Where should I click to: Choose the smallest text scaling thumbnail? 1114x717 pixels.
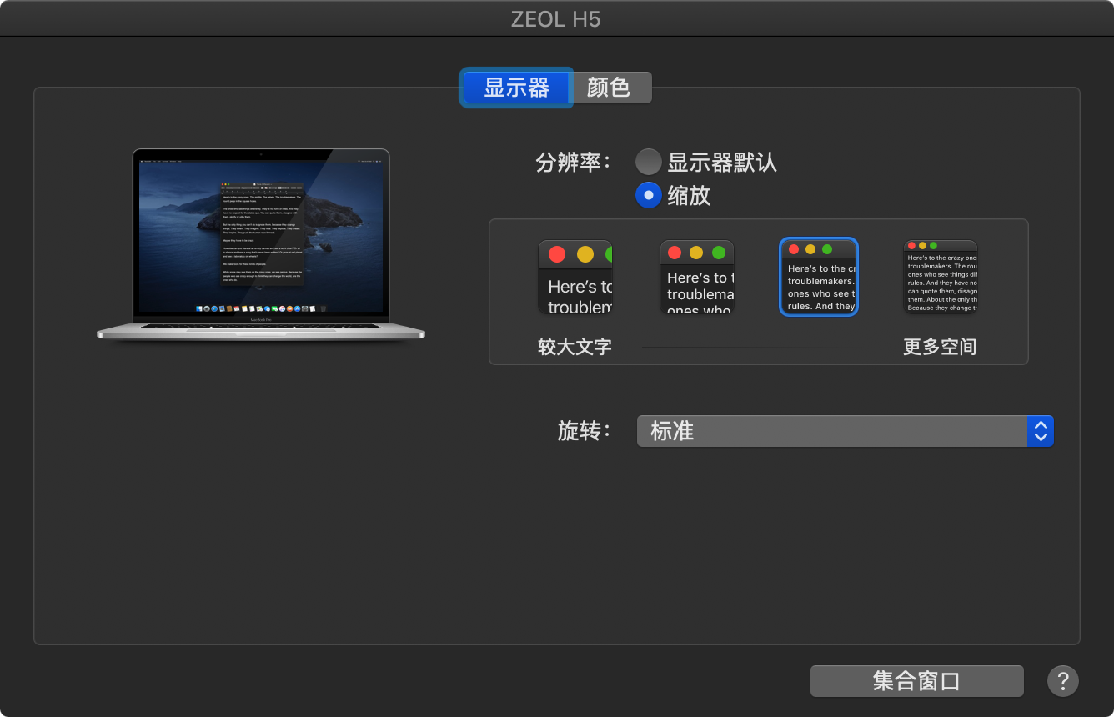click(x=940, y=277)
